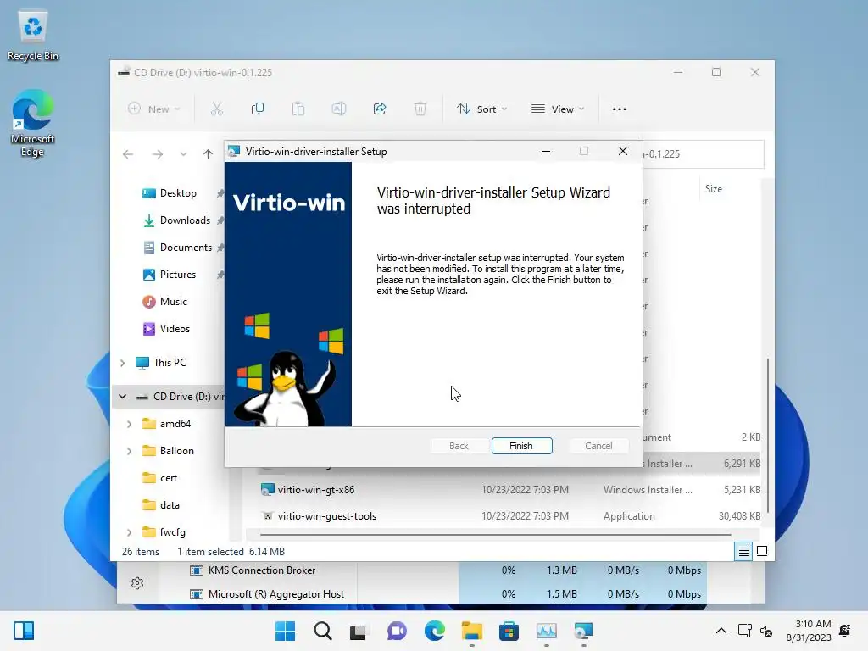Image resolution: width=868 pixels, height=651 pixels.
Task: Open the View dropdown in File Explorer
Action: click(558, 109)
